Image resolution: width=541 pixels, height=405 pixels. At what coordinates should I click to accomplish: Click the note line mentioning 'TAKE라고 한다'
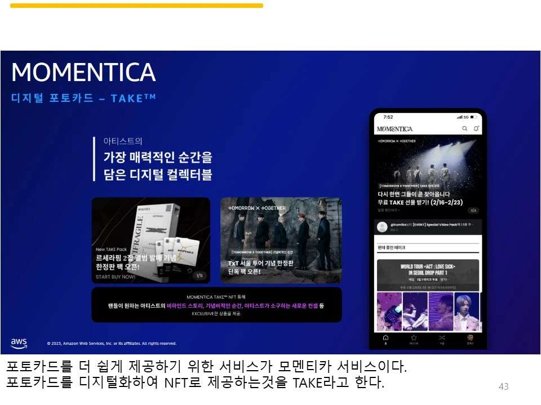tap(195, 382)
